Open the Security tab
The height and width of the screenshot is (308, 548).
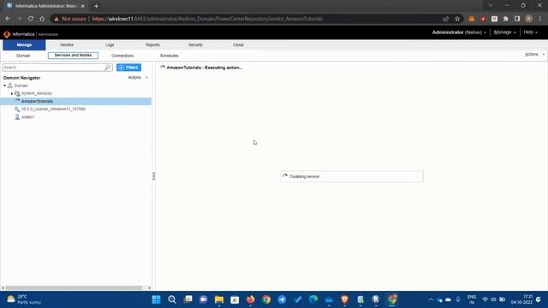tap(195, 44)
